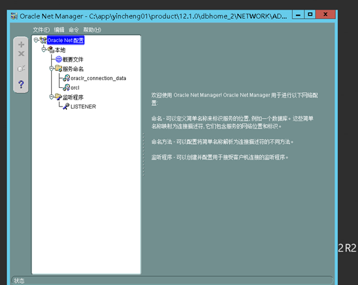Collapse the 本地 tree node
The image size is (358, 285).
tap(43, 50)
